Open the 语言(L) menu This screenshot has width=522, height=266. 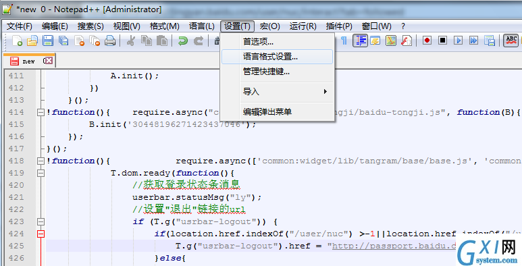coord(201,26)
